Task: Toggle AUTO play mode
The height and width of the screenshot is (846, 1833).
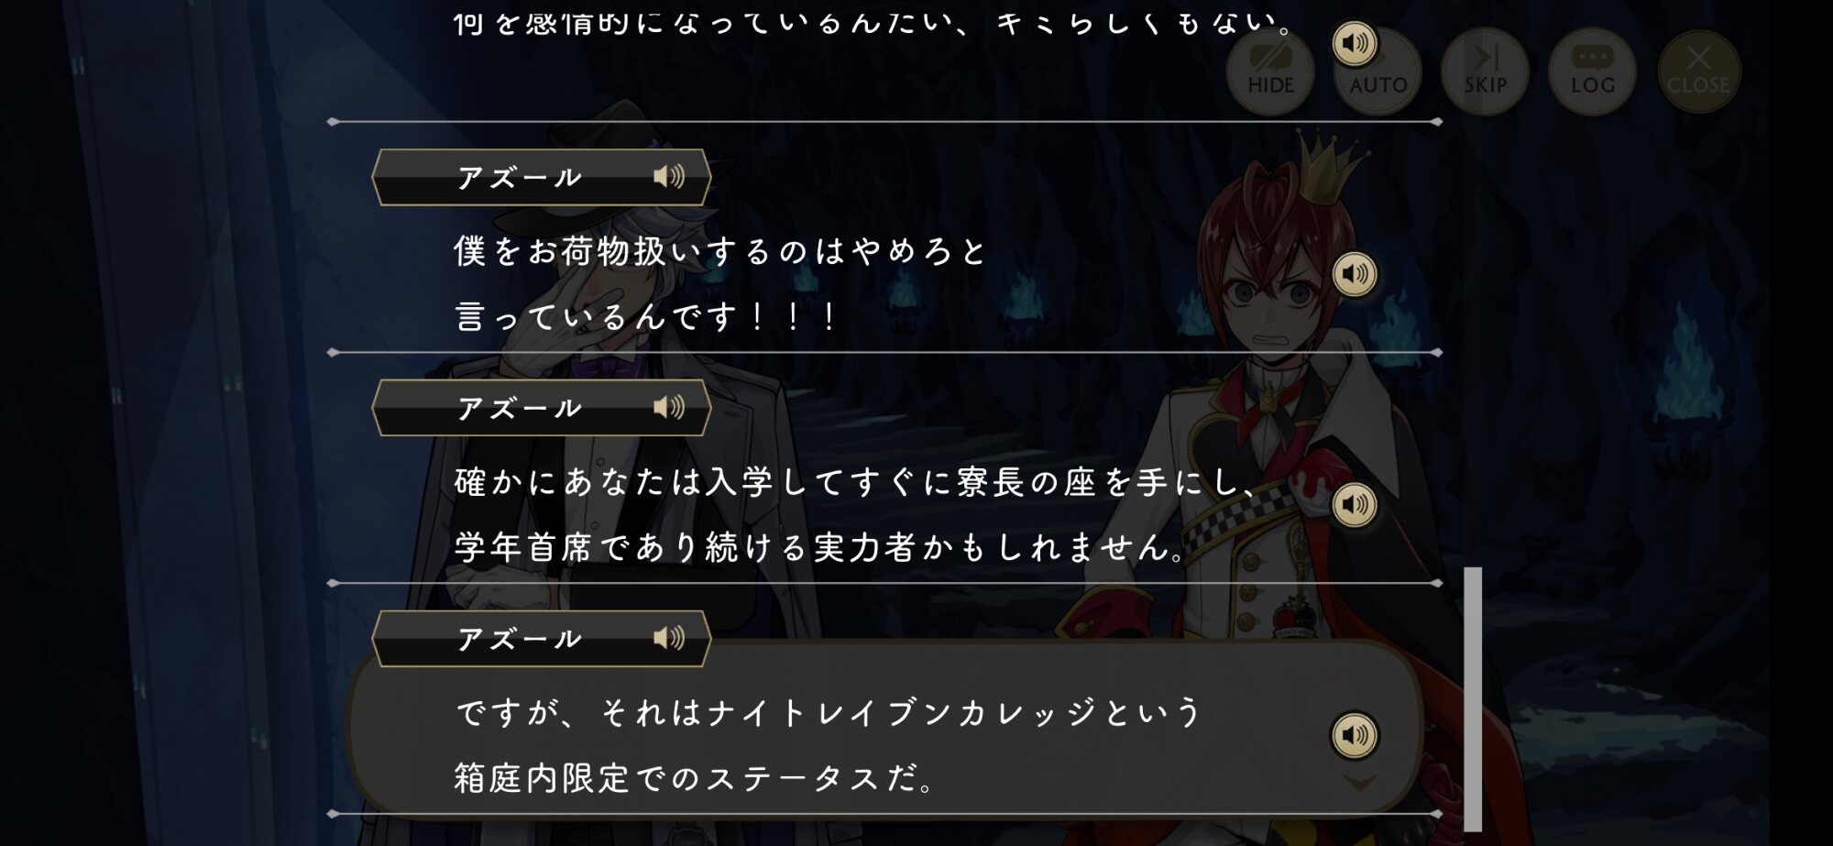Action: coord(1377,71)
